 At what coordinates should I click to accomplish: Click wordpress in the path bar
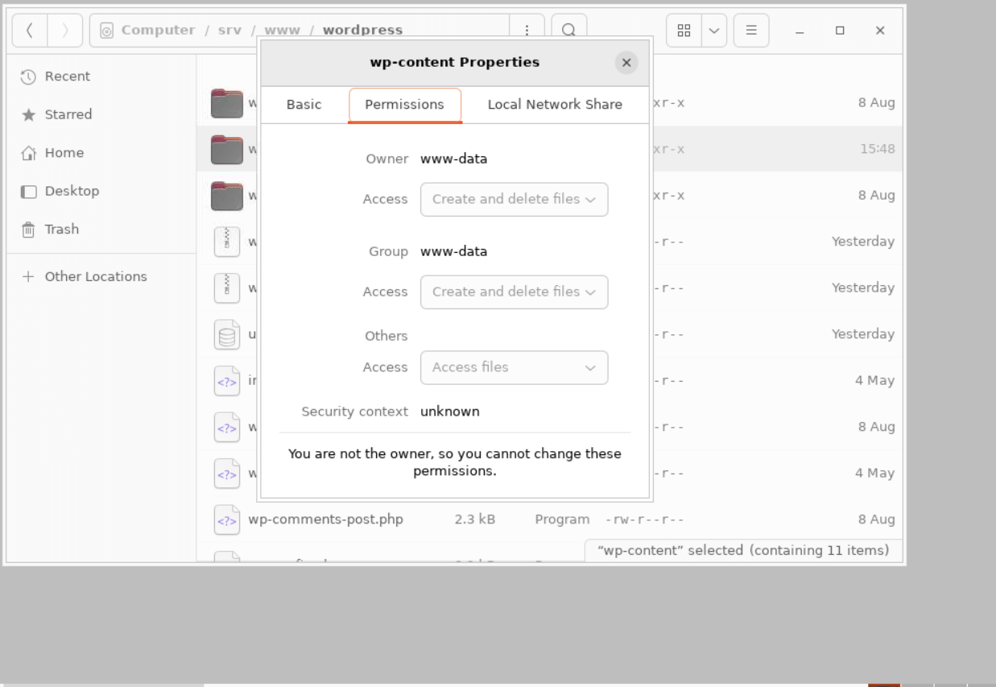[362, 31]
